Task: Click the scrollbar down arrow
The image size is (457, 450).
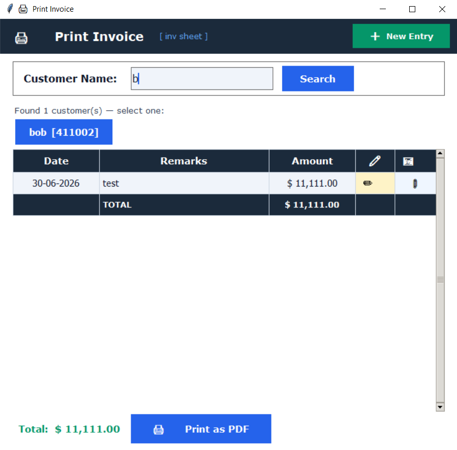Action: [440, 407]
